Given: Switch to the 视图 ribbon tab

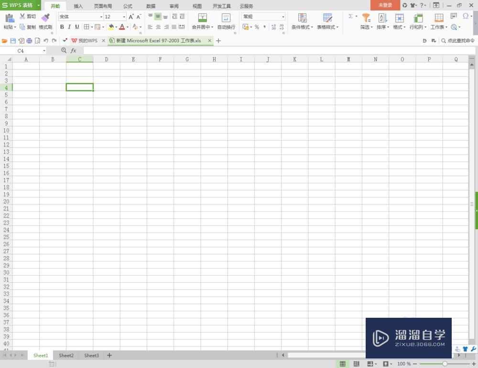Looking at the screenshot, I should point(197,6).
